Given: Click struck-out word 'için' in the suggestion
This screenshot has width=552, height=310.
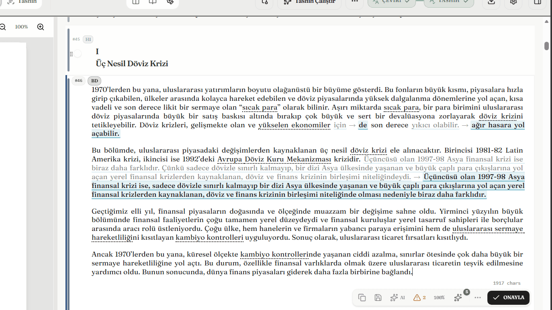Looking at the screenshot, I should coord(340,125).
